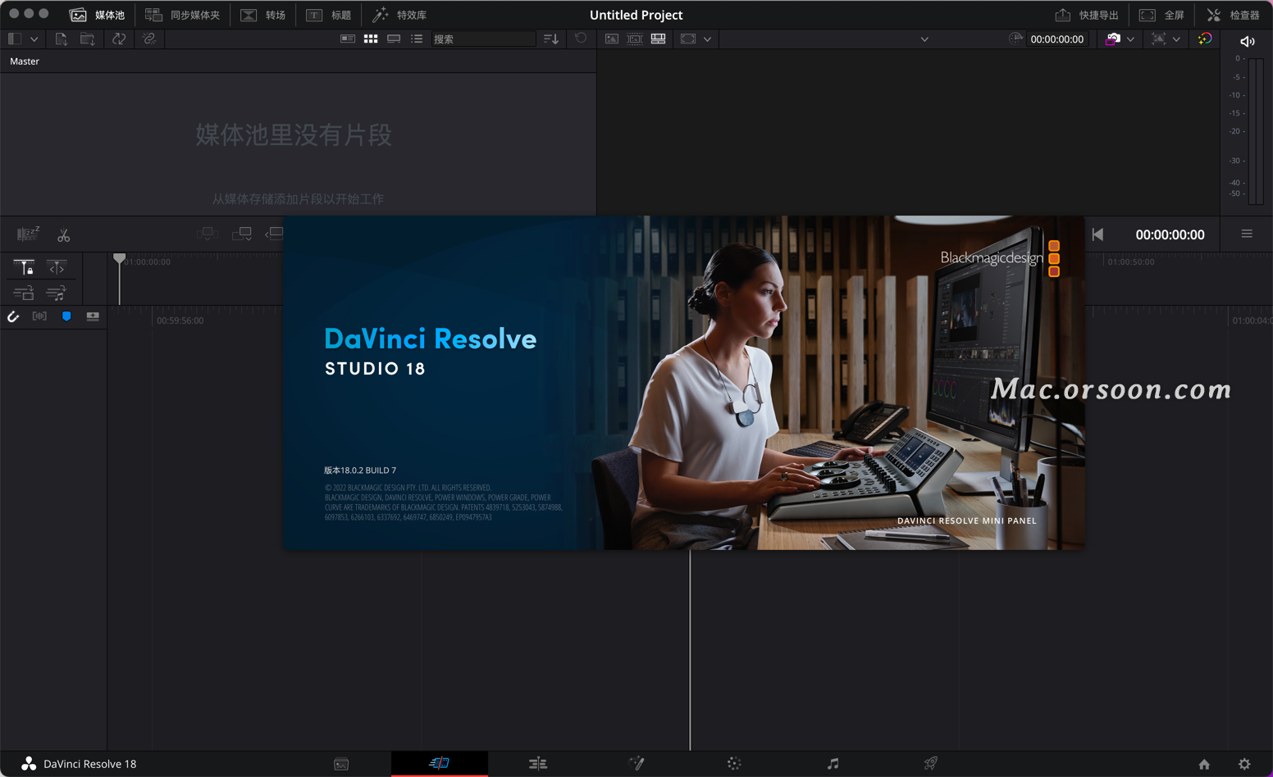Switch to the Deliver page
Screen dimensions: 1273x777
[931, 764]
